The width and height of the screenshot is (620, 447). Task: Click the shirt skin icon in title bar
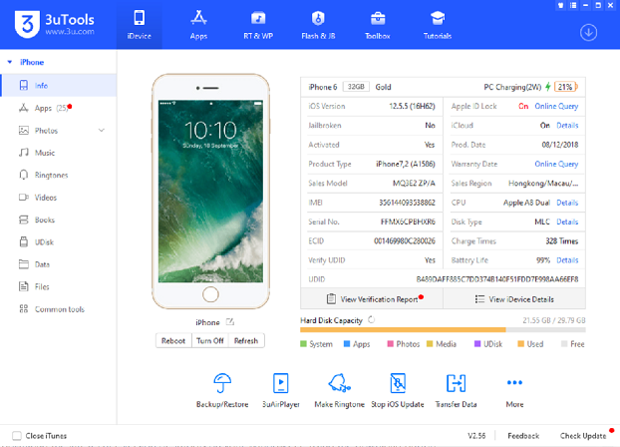point(560,6)
